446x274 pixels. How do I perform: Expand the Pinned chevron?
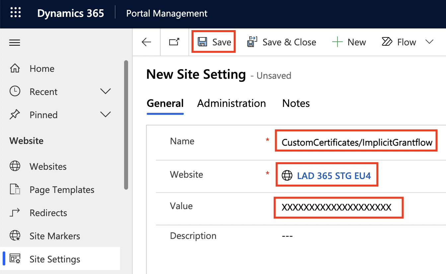(x=106, y=114)
